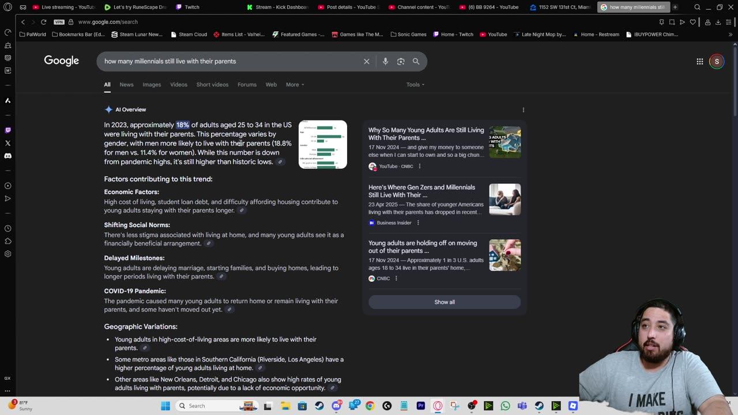The image size is (738, 415).
Task: Open the Windows Start button
Action: tap(165, 406)
